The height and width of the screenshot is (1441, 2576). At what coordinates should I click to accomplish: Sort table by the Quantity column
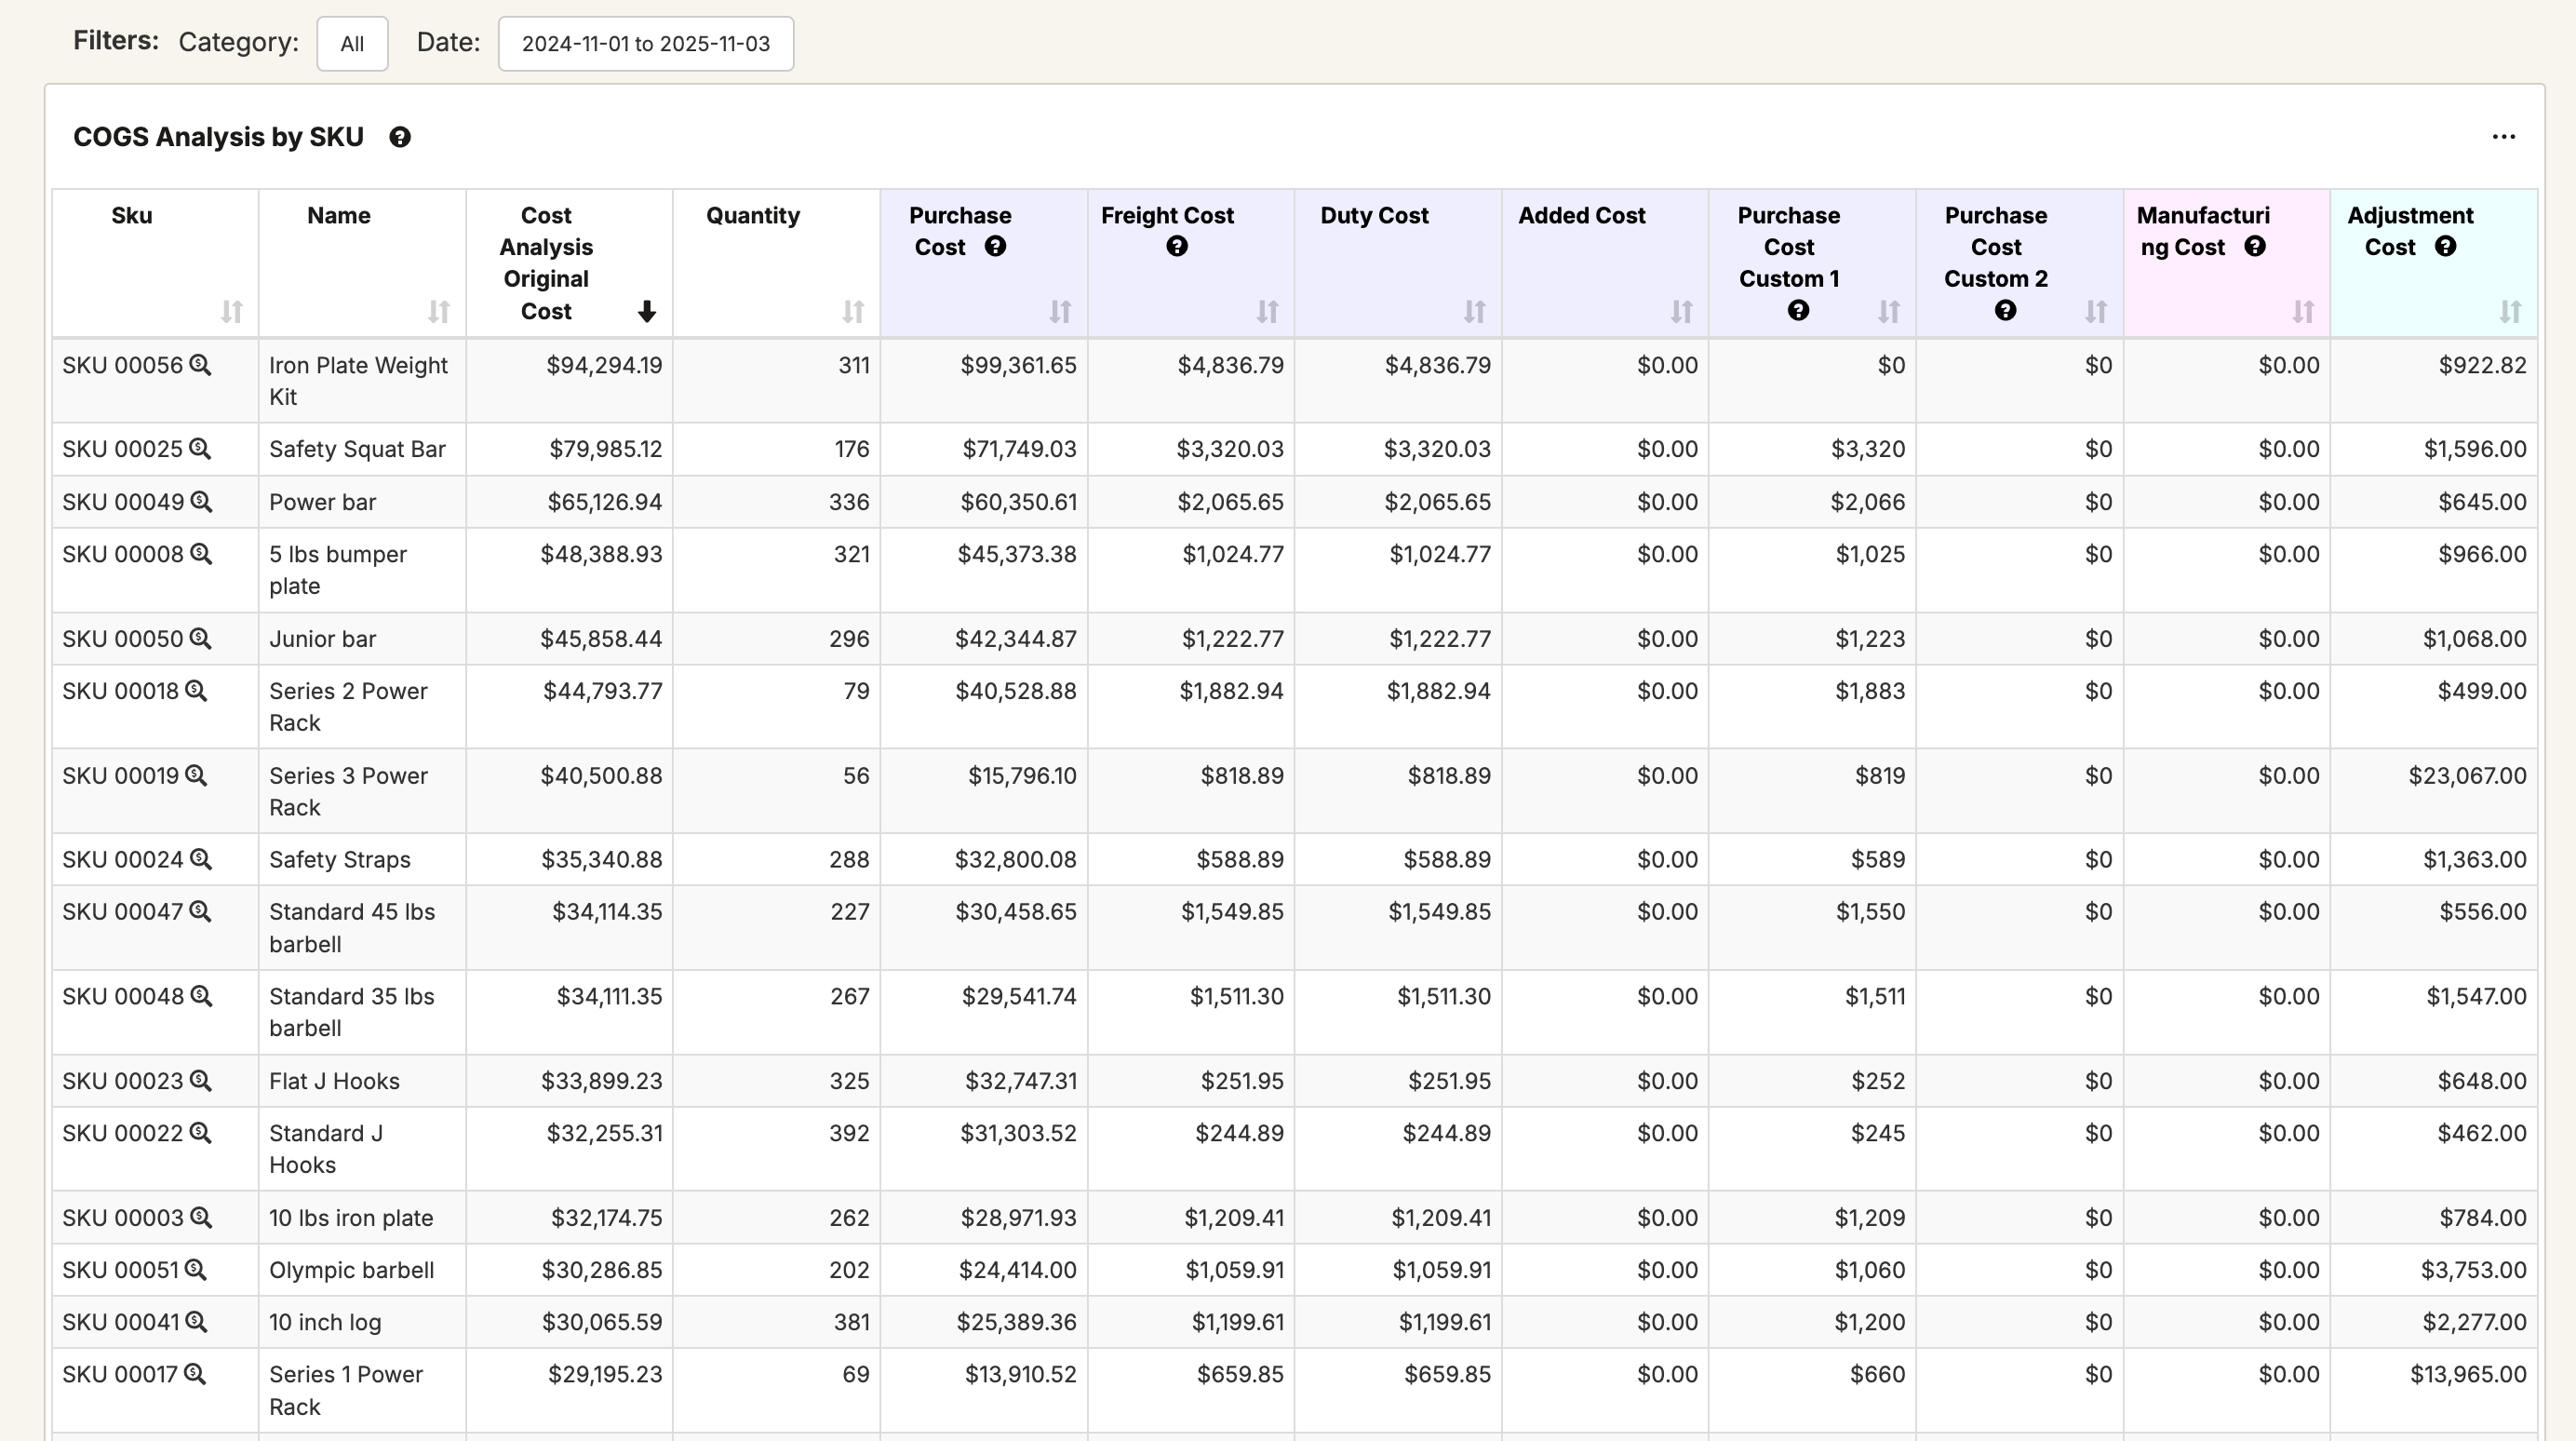pyautogui.click(x=852, y=312)
